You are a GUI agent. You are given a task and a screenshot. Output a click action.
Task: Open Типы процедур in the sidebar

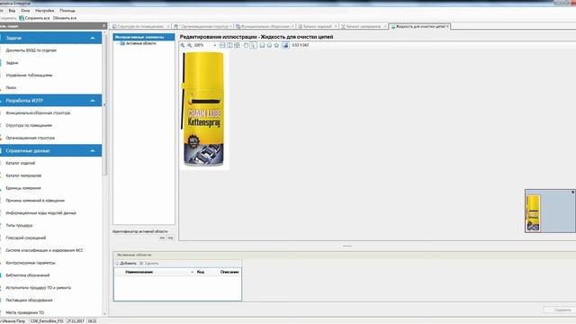click(x=19, y=226)
